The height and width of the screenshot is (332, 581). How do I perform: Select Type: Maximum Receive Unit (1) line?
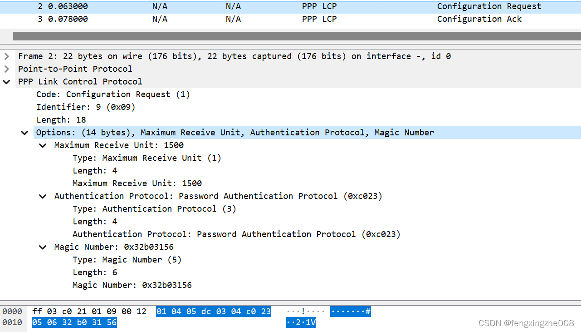tap(147, 158)
